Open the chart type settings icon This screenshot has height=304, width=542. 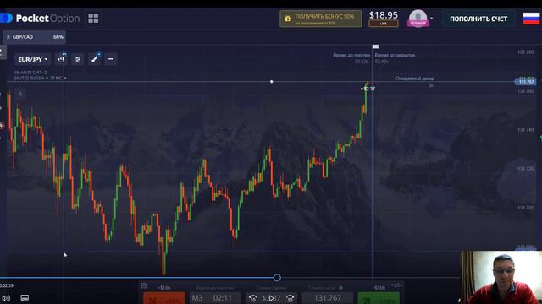(61, 59)
